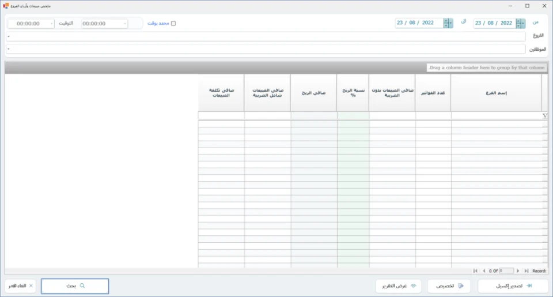
Task: Click the filter cell under إسم الفرع
Action: point(497,115)
